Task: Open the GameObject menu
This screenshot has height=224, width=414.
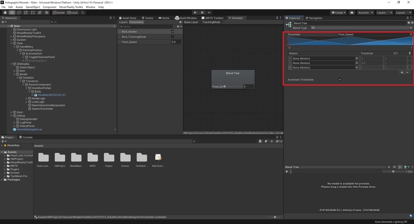Action: [33, 7]
